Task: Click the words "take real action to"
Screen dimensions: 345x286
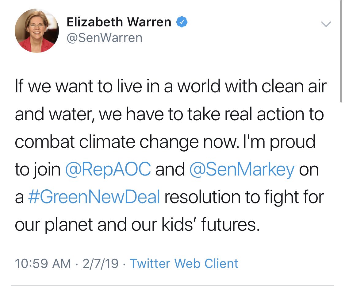Action: pyautogui.click(x=260, y=115)
